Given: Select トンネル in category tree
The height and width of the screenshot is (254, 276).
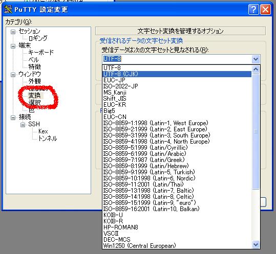Looking at the screenshot, I should 47,138.
